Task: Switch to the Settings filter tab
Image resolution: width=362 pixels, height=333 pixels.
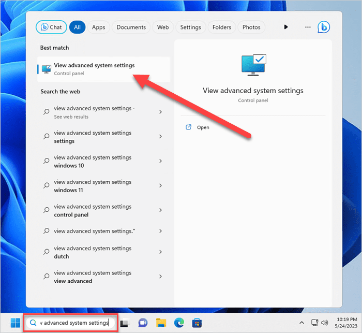Action: pyautogui.click(x=190, y=27)
